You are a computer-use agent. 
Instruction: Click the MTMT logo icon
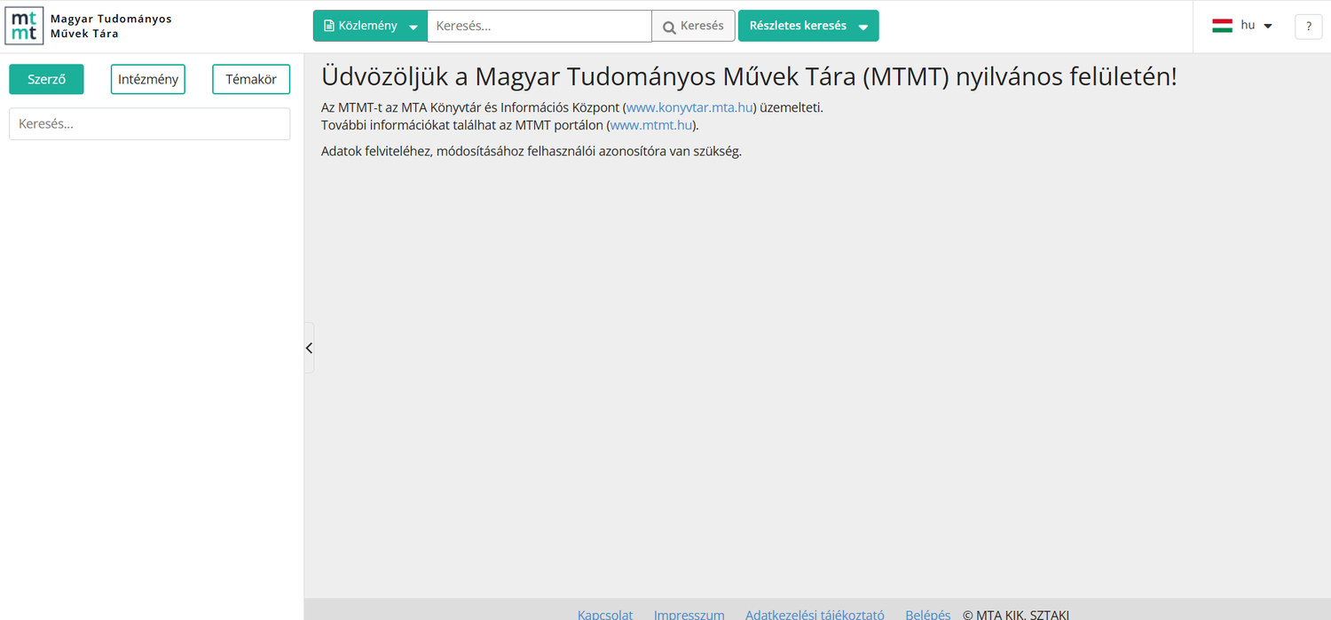24,26
